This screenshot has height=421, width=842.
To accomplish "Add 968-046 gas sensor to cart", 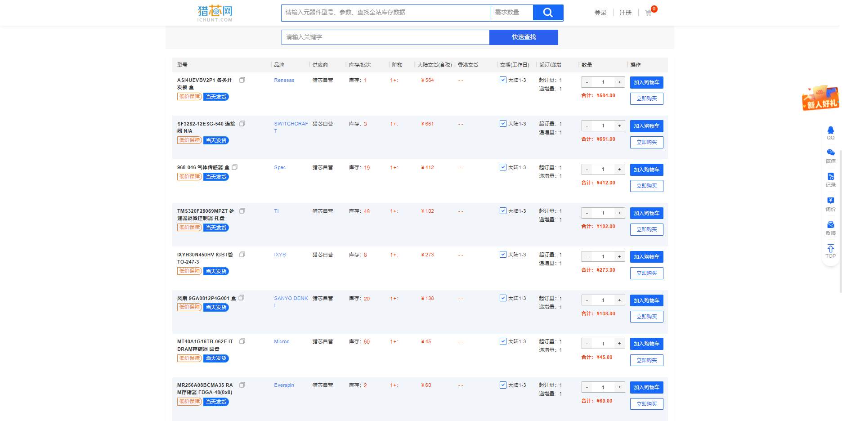I will tap(646, 170).
